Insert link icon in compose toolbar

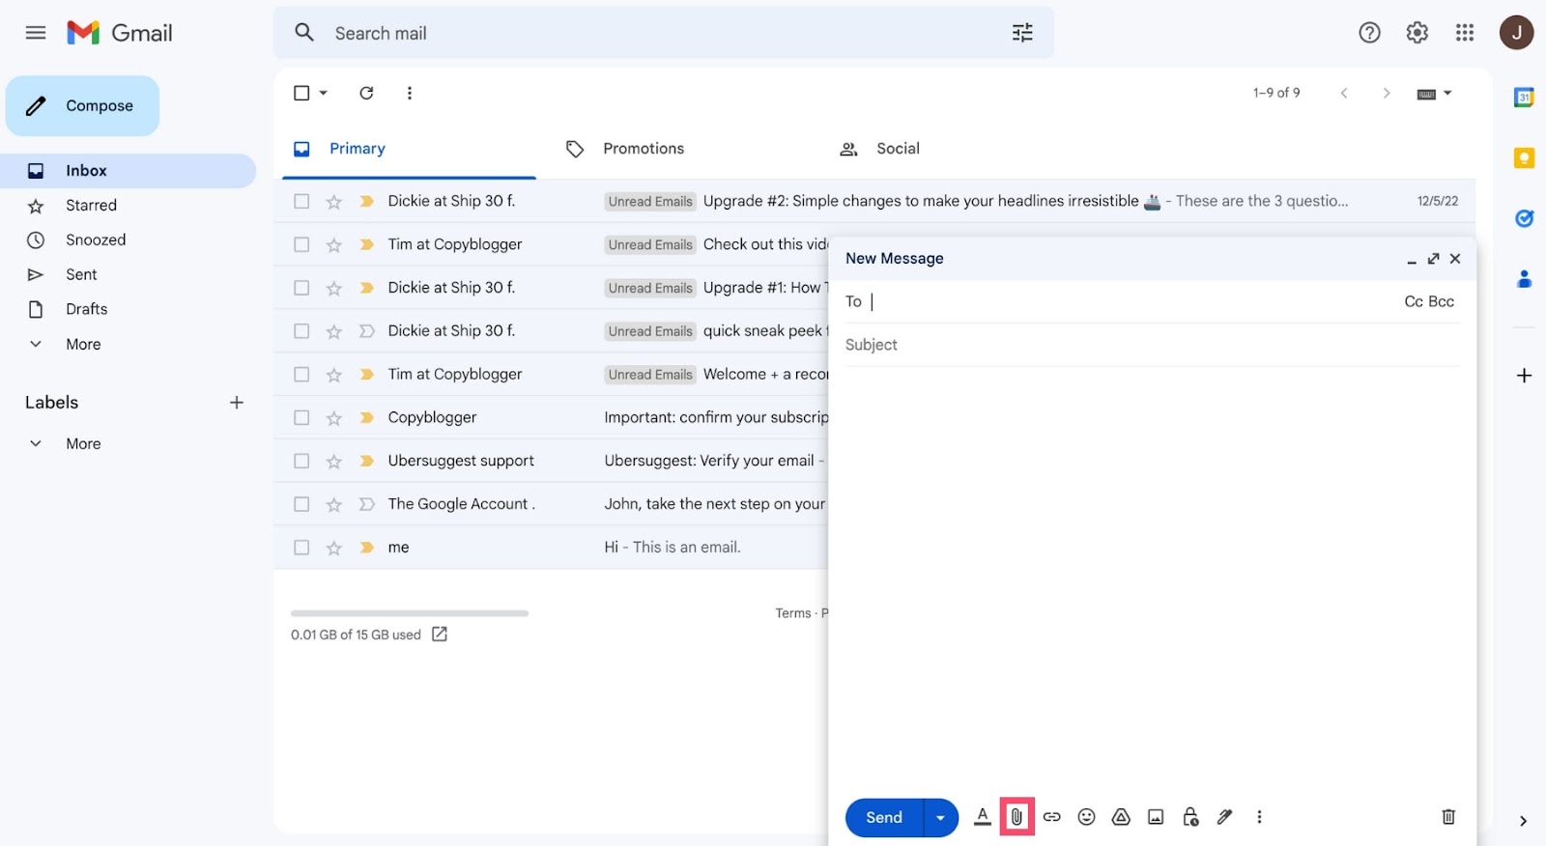(1052, 817)
